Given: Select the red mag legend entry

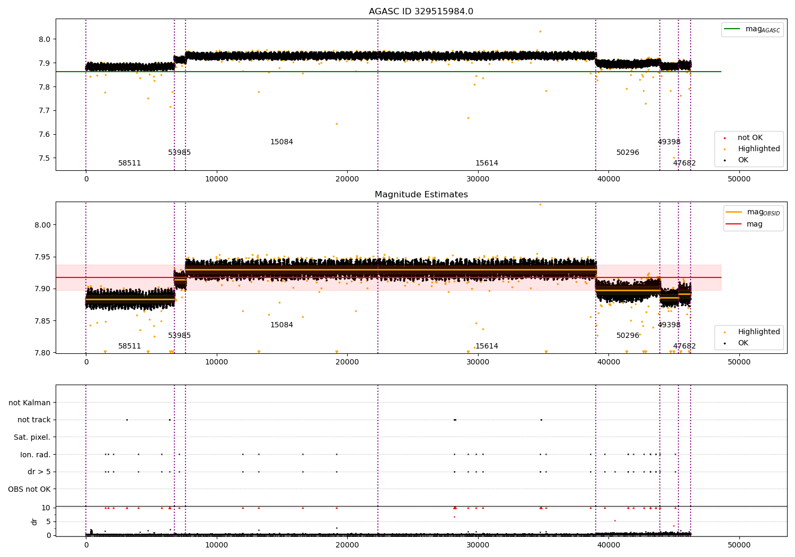Looking at the screenshot, I should click(x=744, y=224).
